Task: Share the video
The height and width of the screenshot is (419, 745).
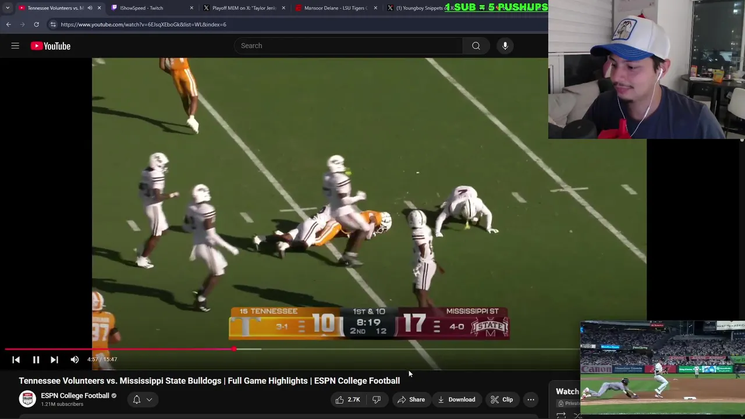Action: point(411,399)
